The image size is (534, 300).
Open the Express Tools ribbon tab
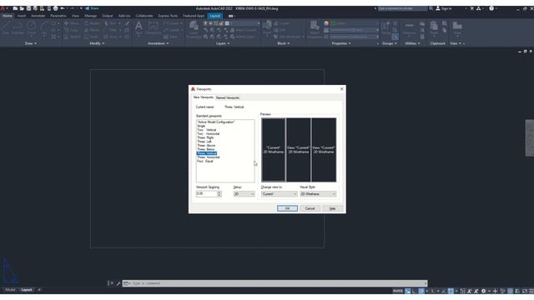(x=168, y=16)
